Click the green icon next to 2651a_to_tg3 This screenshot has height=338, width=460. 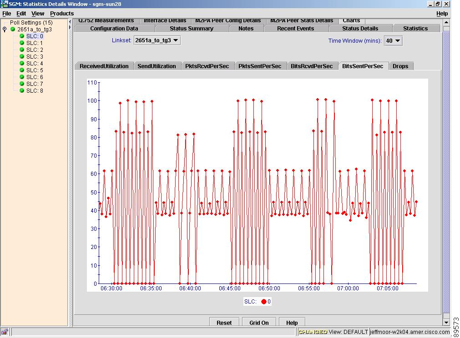pos(13,30)
